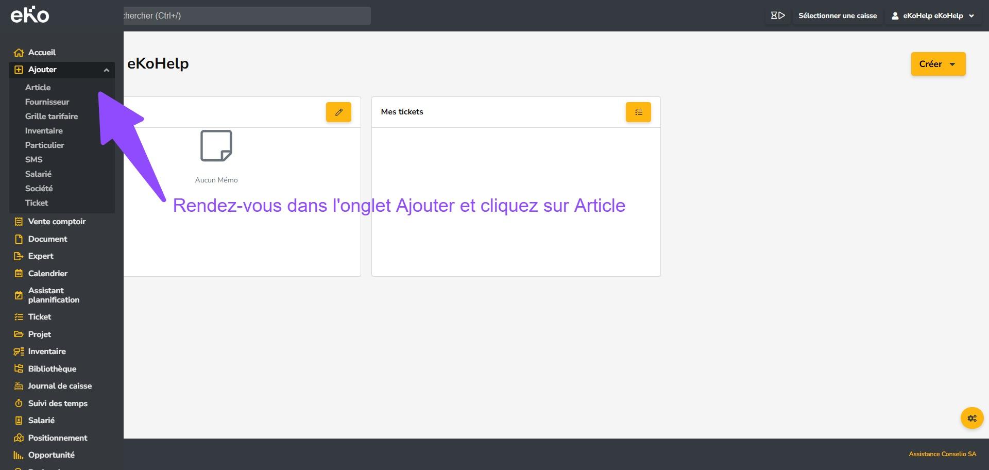Click the Accueil home icon
Viewport: 989px width, 470px height.
[x=19, y=53]
